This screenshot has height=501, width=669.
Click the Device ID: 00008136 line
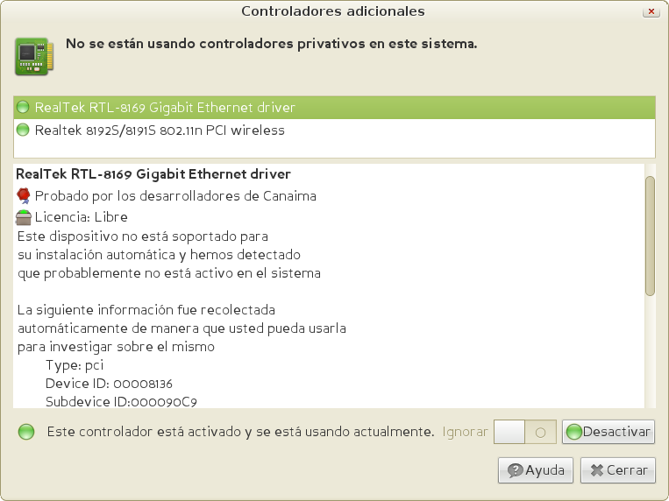pos(109,384)
